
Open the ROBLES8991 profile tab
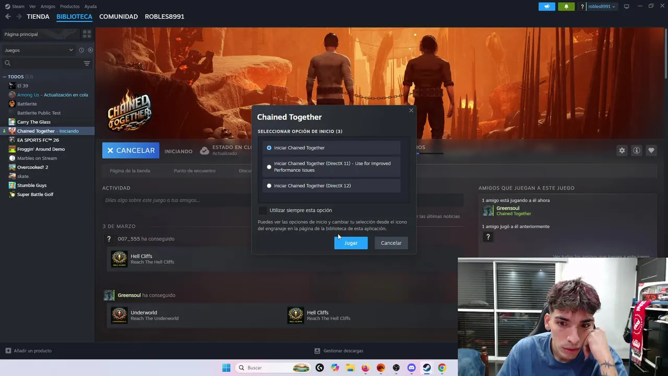(164, 17)
